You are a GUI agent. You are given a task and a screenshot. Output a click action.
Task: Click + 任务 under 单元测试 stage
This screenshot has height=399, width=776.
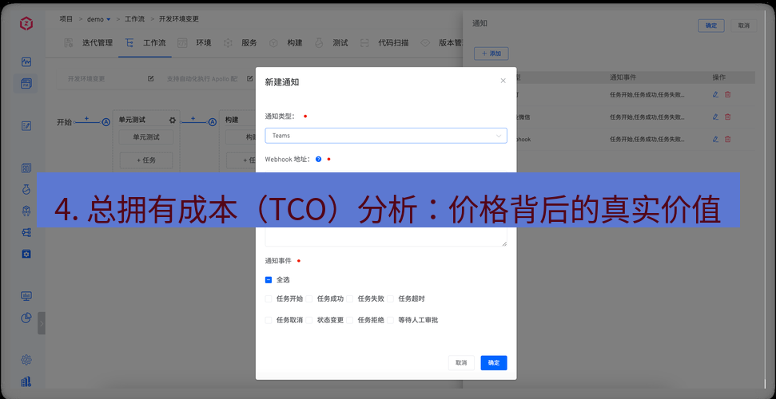tap(146, 160)
